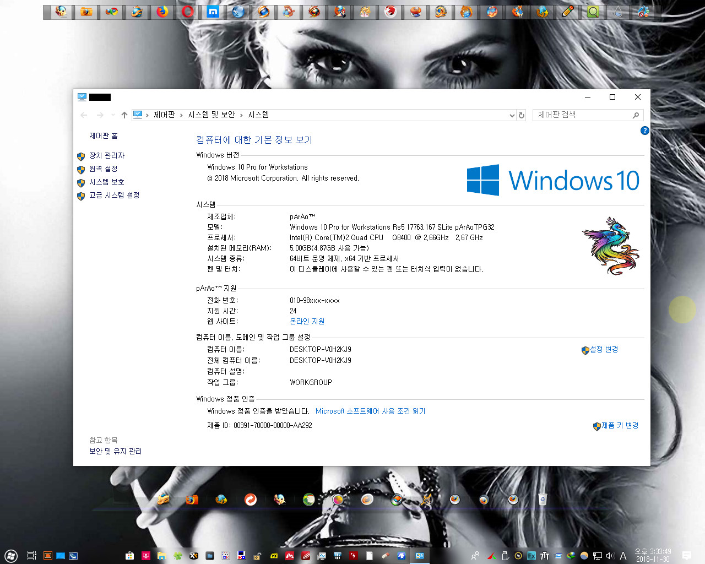Screen dimensions: 705x564
Task: Open the network tray icon
Action: (x=597, y=556)
